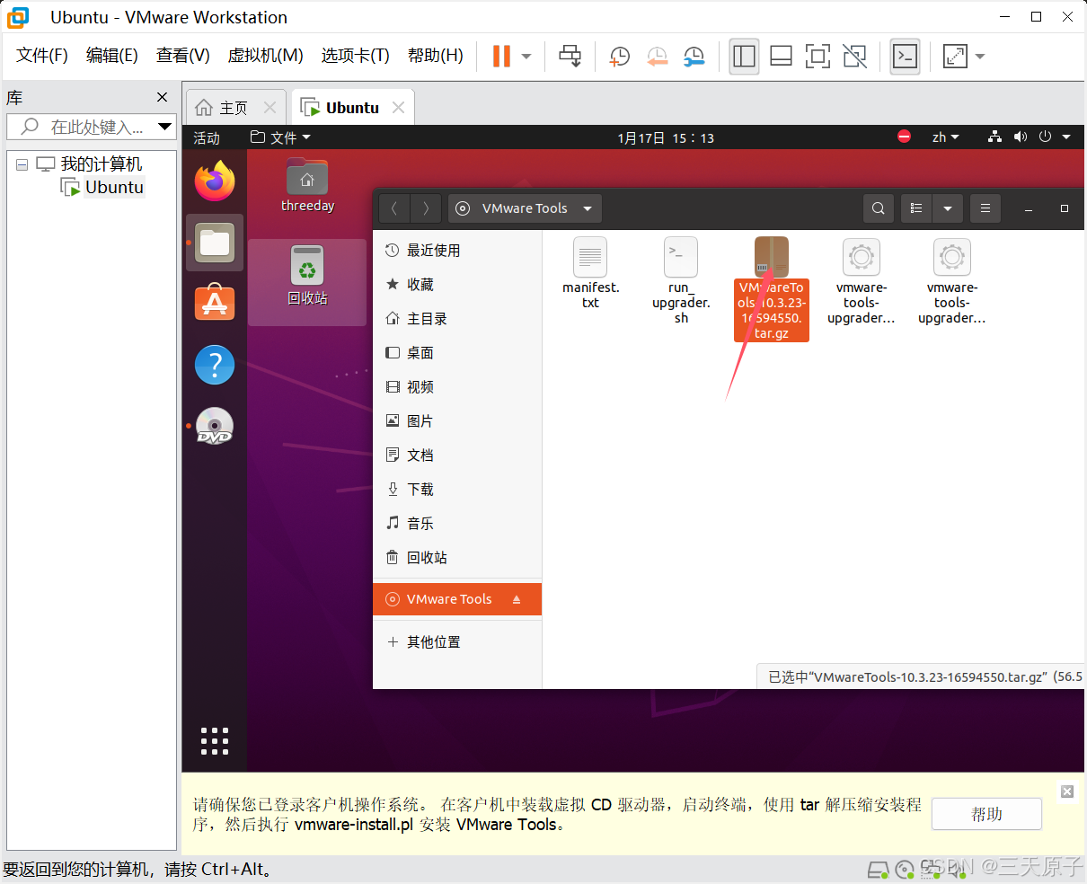Viewport: 1087px width, 884px height.
Task: Collapse the 我的计算机 tree node
Action: (x=21, y=164)
